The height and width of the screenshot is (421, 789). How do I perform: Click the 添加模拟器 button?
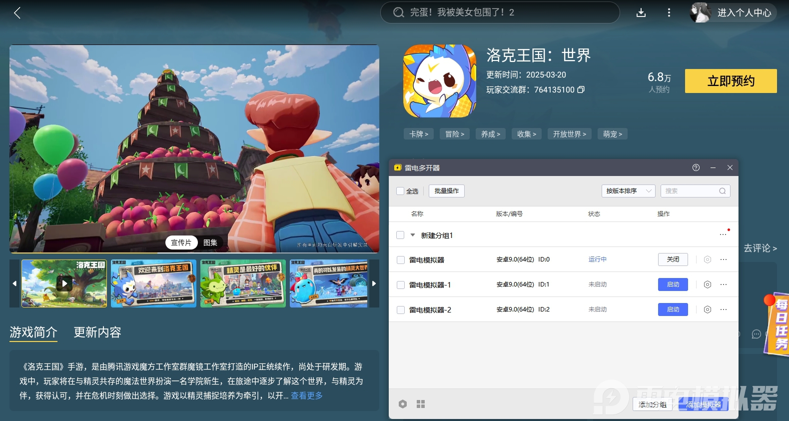pyautogui.click(x=704, y=404)
